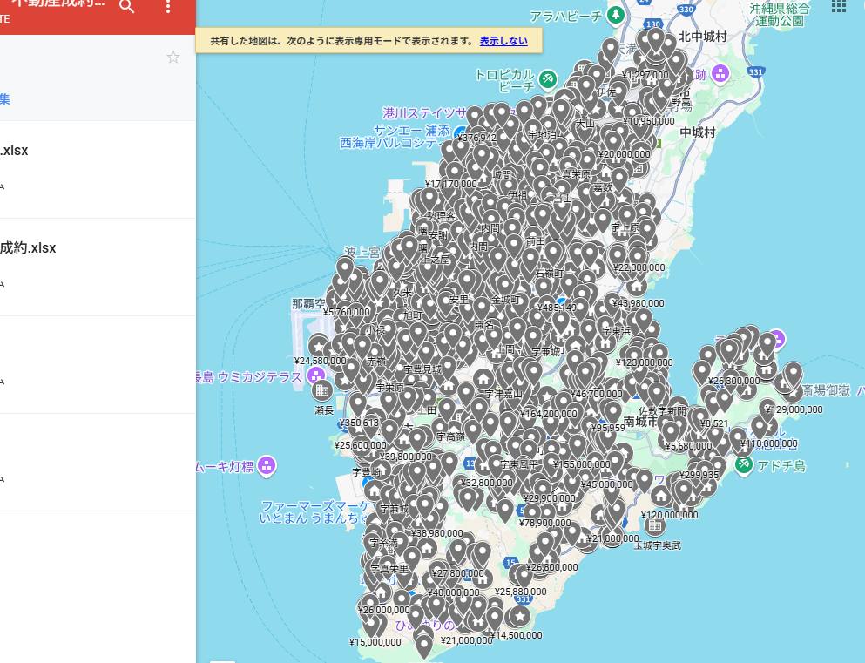Viewport: 865px width, 663px height.
Task: Select the ¥15,000,000 price label
Action: (x=375, y=643)
